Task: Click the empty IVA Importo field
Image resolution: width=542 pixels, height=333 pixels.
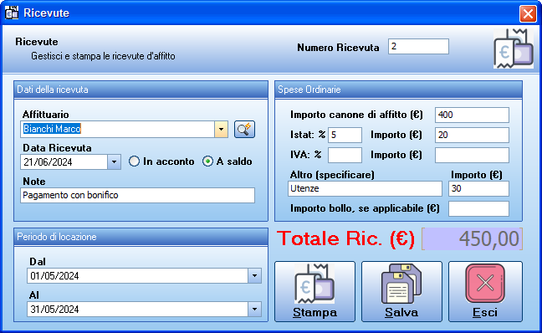Action: [472, 155]
